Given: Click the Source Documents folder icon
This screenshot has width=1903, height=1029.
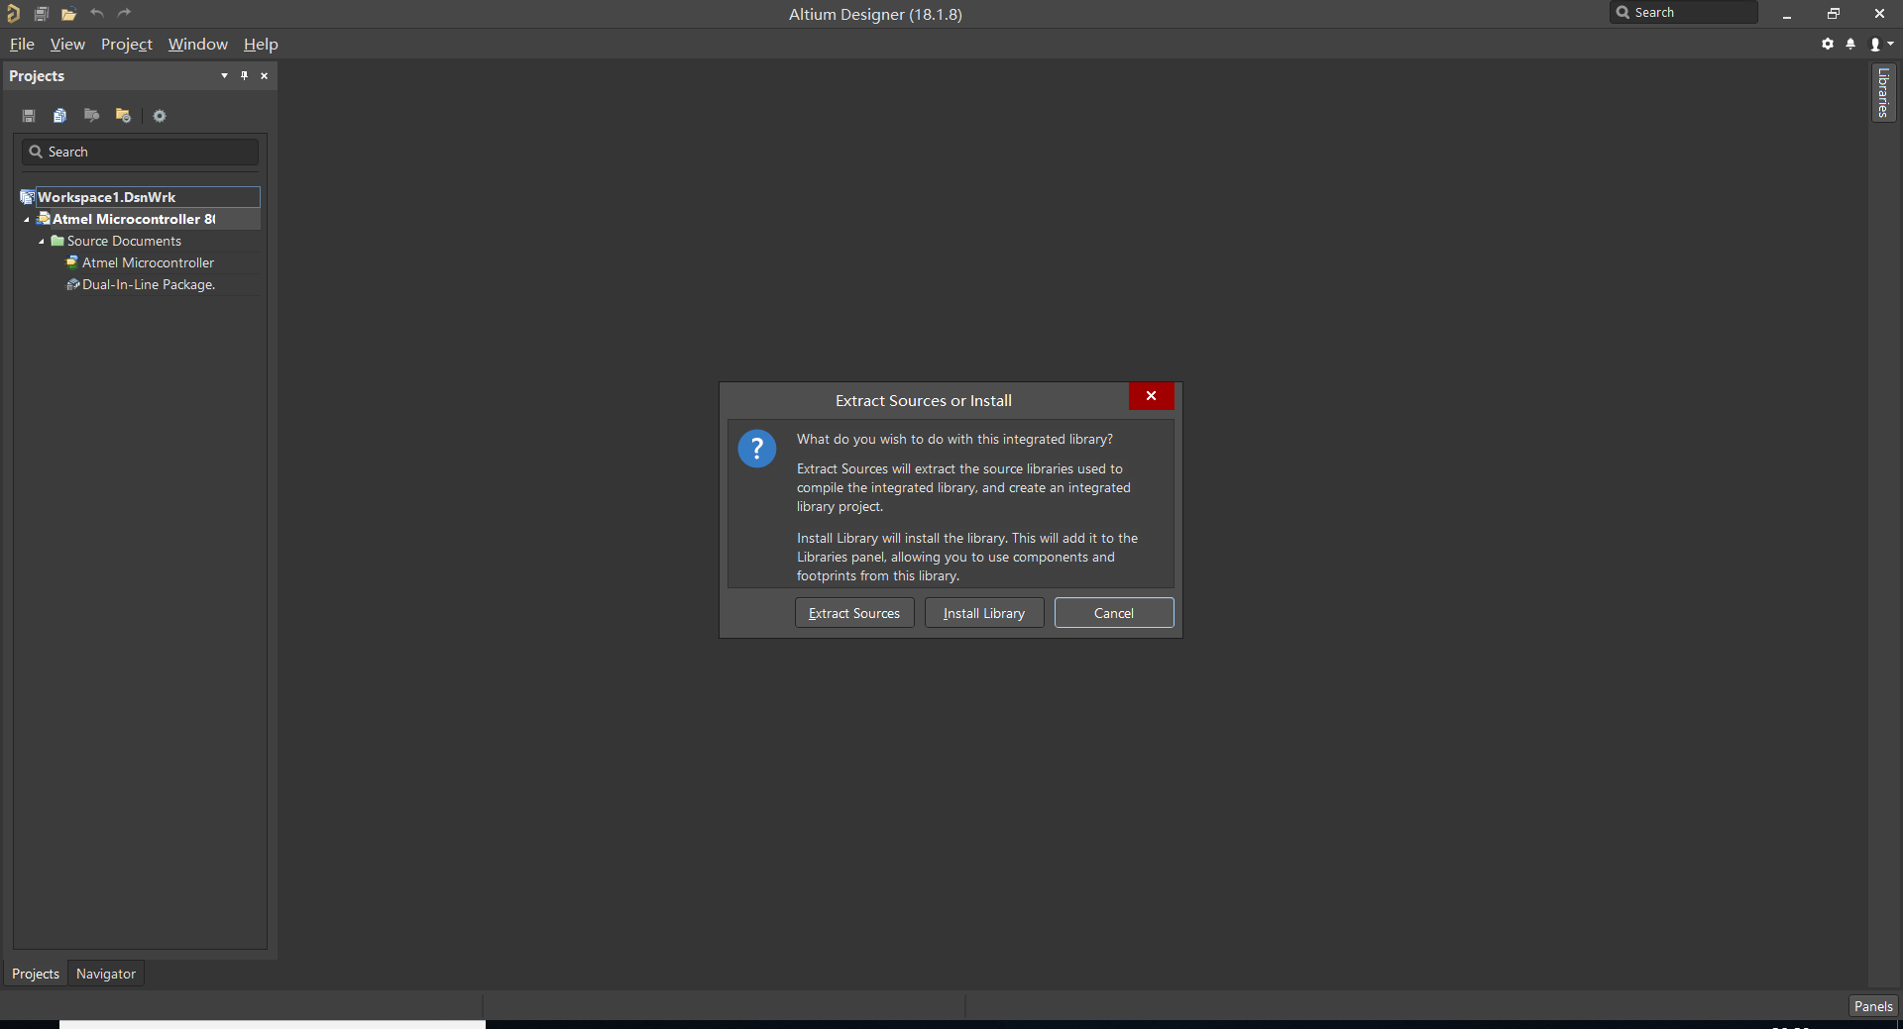Looking at the screenshot, I should point(57,241).
